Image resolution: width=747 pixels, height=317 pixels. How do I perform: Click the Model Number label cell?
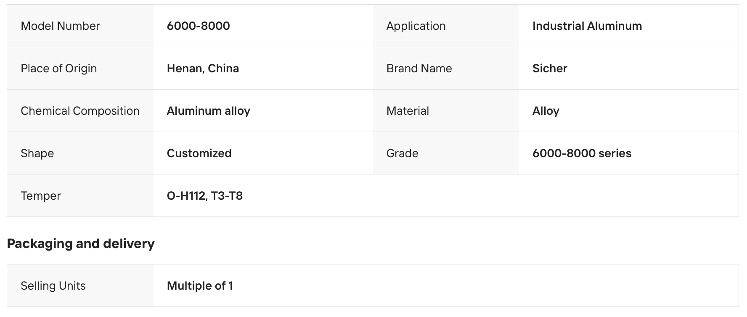pyautogui.click(x=80, y=26)
